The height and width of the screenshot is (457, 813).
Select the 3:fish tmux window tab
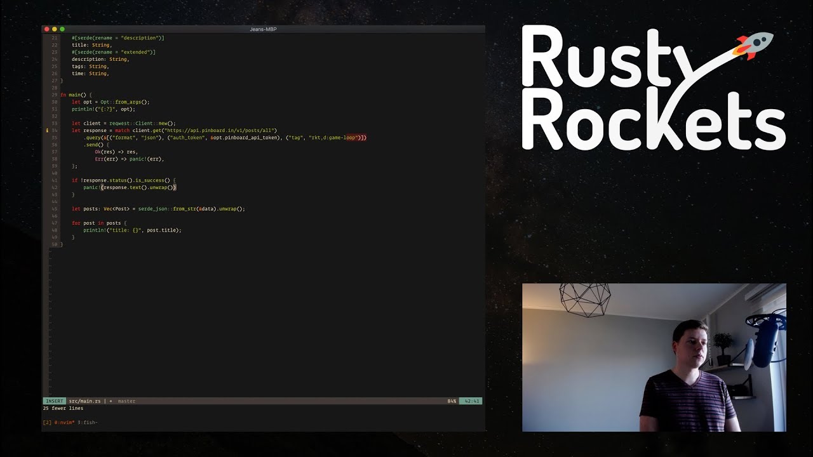tap(88, 422)
